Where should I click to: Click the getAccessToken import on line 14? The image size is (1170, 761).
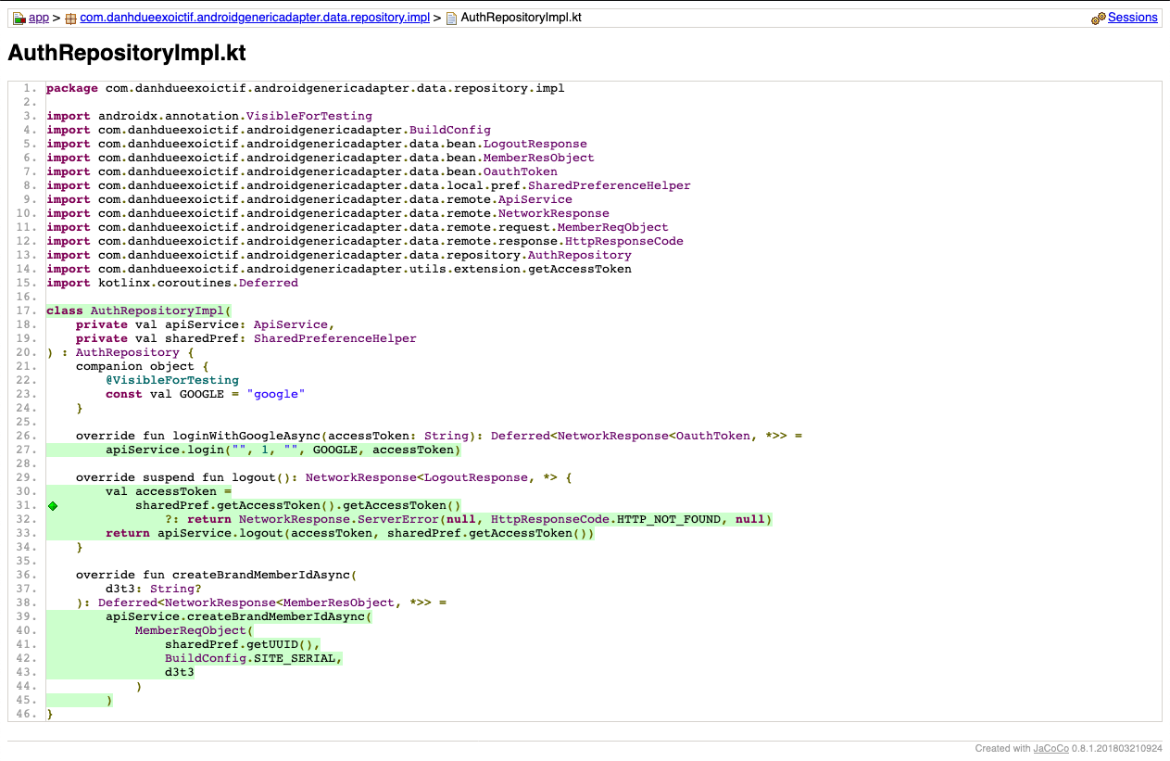point(339,270)
